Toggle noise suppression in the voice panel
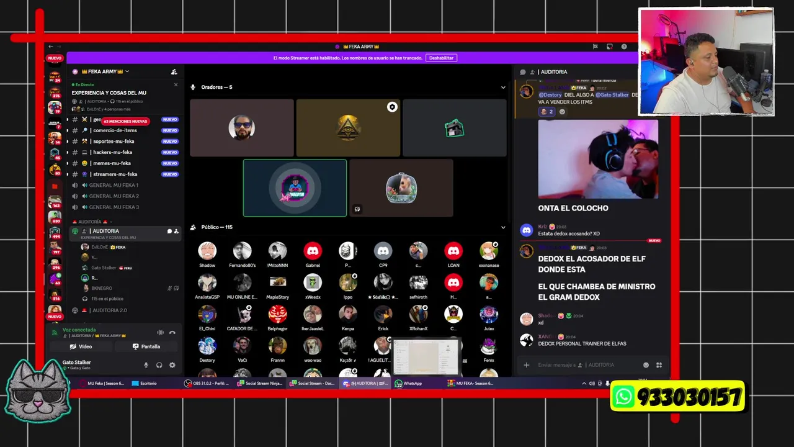 (x=161, y=333)
